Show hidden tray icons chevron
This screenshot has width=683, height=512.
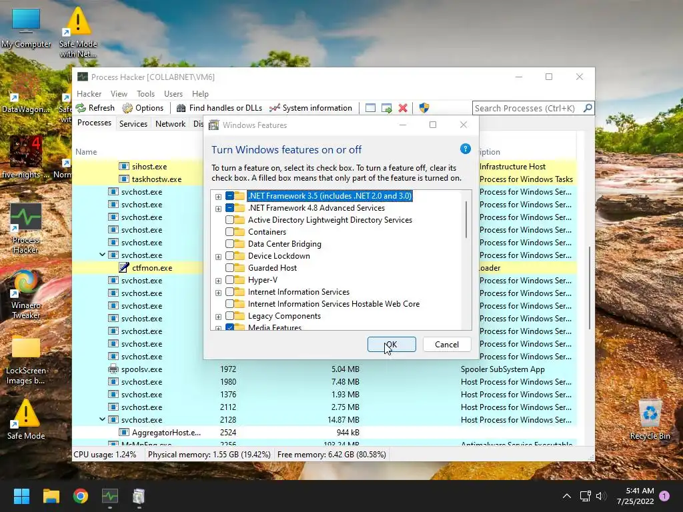567,496
